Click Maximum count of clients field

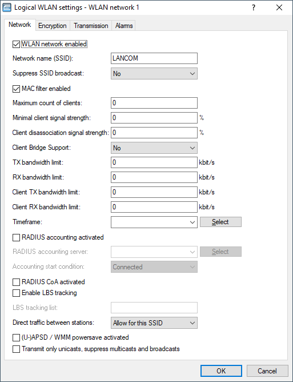tap(154, 103)
